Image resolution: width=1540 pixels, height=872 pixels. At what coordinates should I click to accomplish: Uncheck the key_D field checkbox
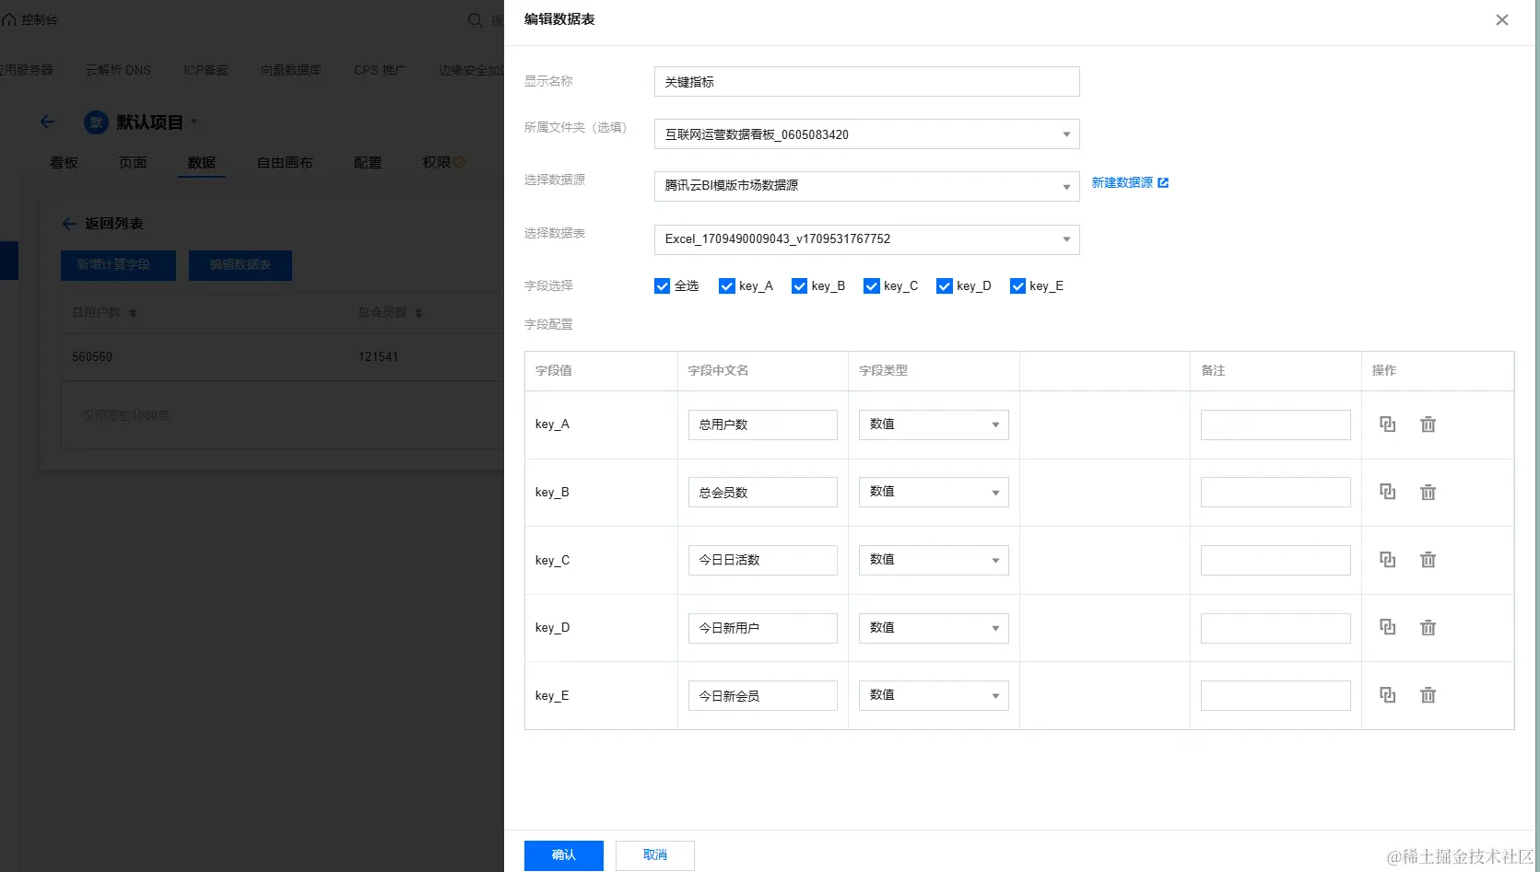coord(944,286)
